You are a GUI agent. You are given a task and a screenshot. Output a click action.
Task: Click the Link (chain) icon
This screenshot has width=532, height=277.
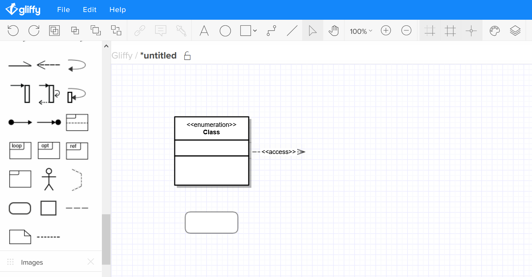(x=140, y=31)
